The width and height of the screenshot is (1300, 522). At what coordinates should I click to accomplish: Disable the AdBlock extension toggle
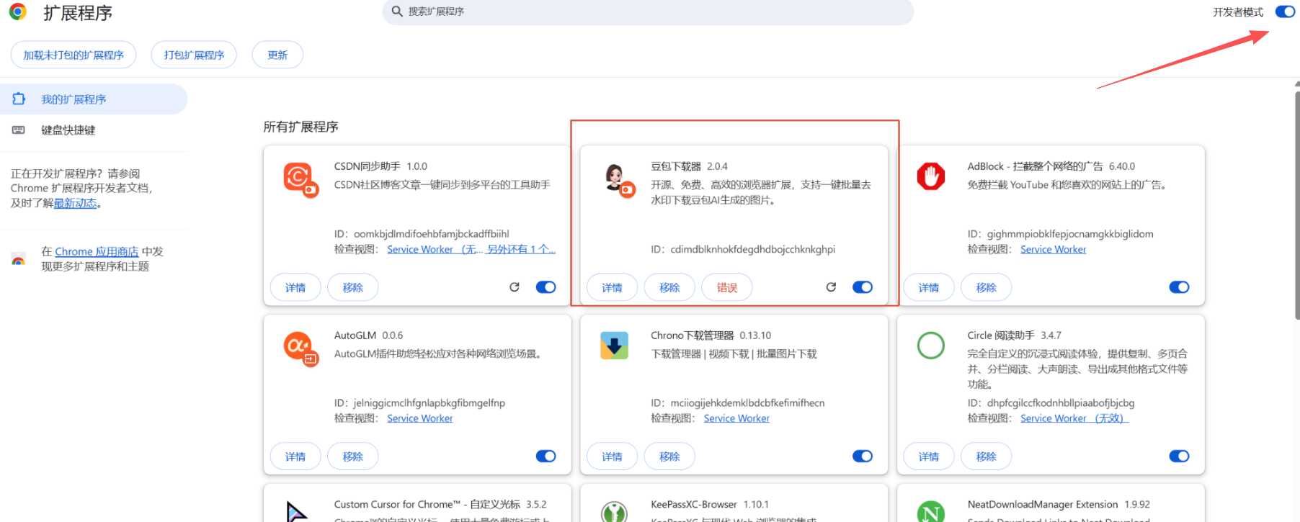click(x=1179, y=287)
